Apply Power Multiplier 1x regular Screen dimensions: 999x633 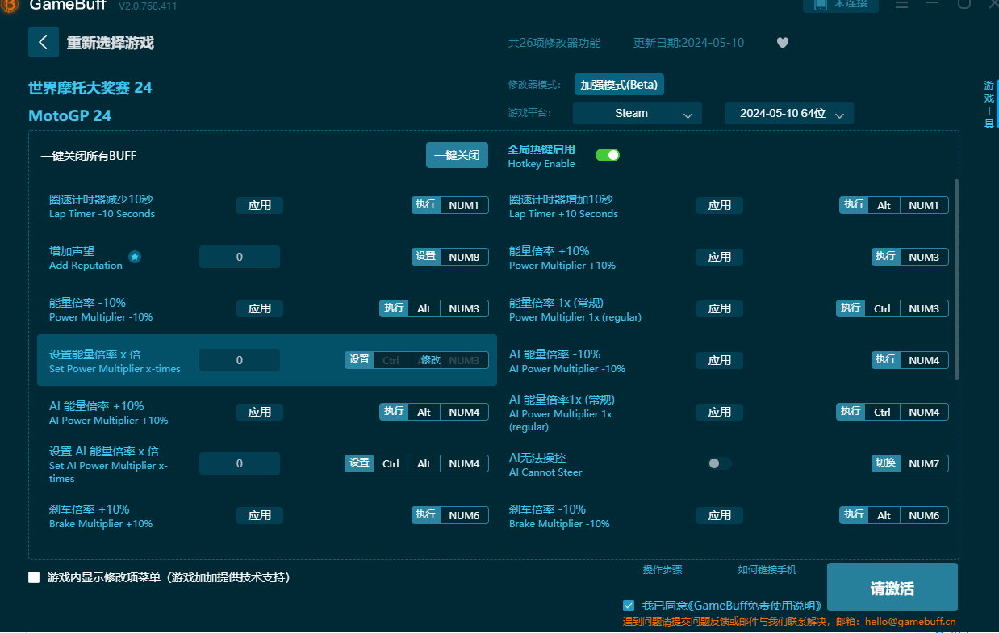720,308
